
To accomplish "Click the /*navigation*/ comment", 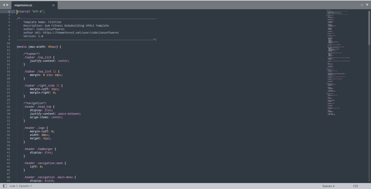I will click(x=35, y=103).
